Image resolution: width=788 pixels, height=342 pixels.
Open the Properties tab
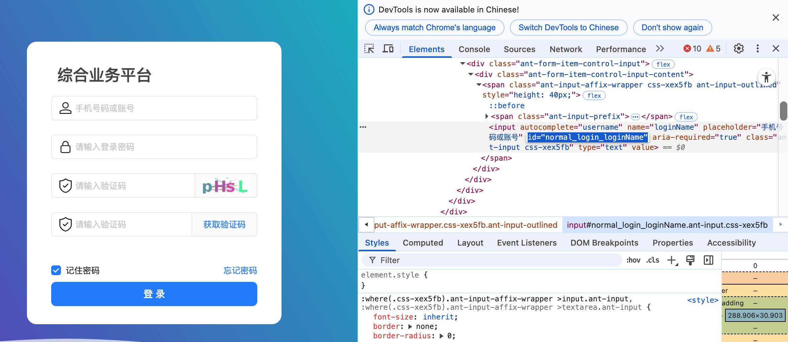point(672,243)
